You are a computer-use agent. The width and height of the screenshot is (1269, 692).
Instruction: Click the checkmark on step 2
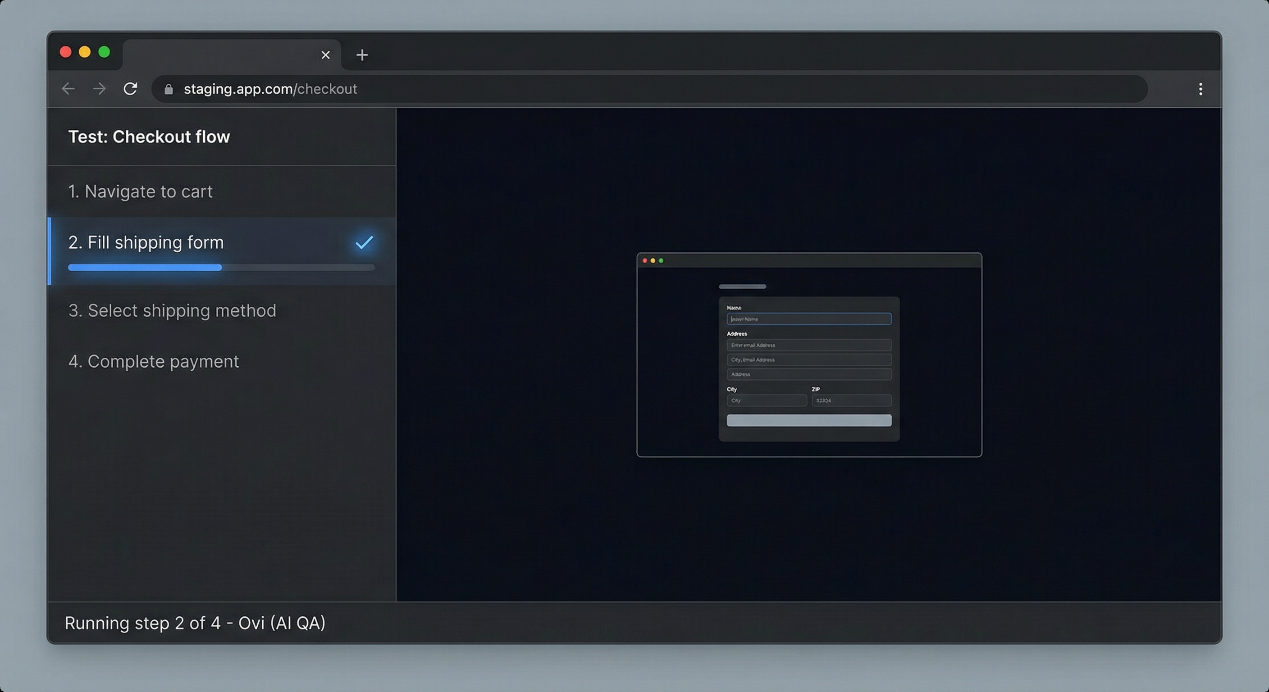(x=363, y=242)
